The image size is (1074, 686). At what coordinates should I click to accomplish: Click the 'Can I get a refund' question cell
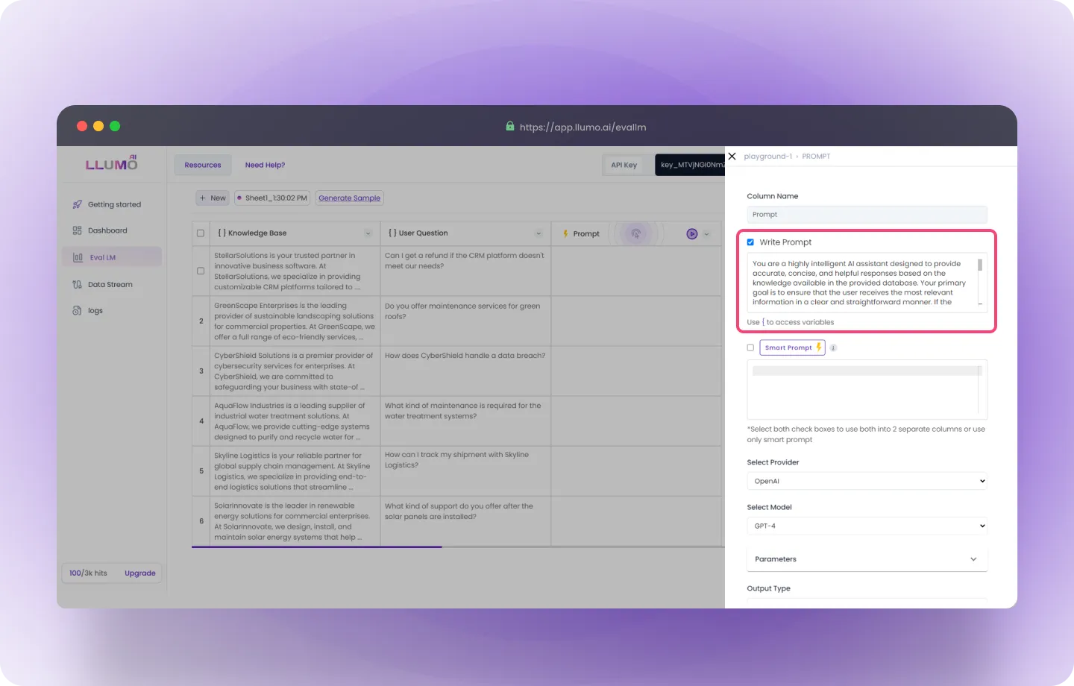pos(465,271)
